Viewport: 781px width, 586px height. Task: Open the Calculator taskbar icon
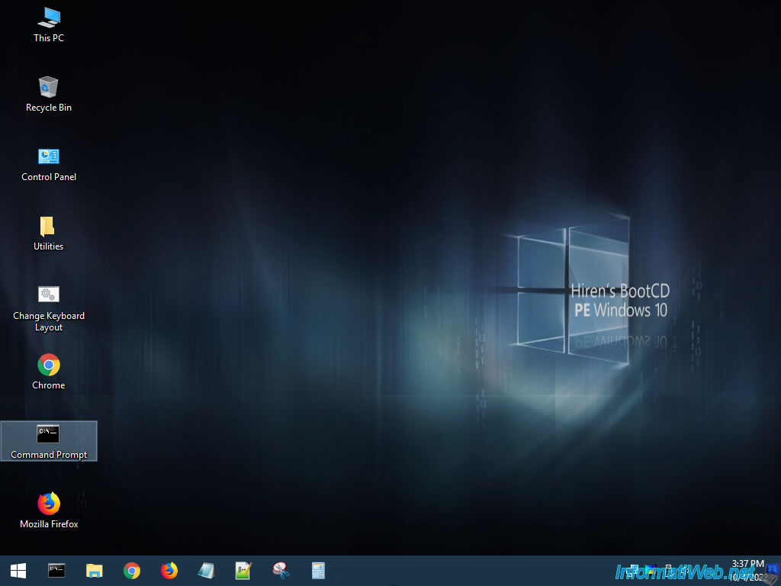(x=318, y=571)
